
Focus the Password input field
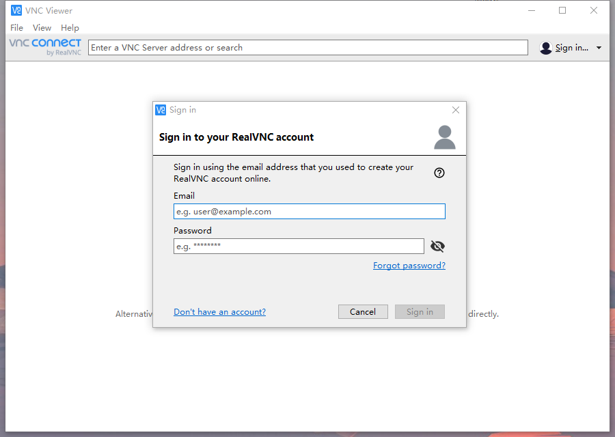click(299, 246)
